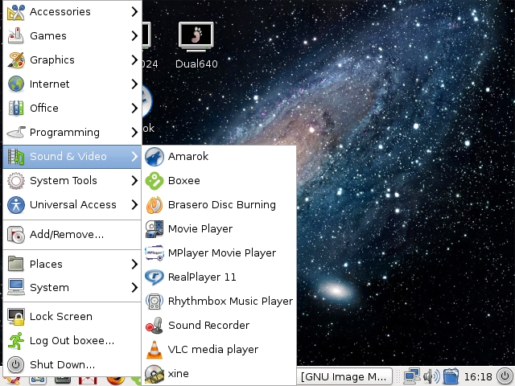This screenshot has height=386, width=515.
Task: Click the Sound & Video film-note icon
Action: pyautogui.click(x=16, y=157)
